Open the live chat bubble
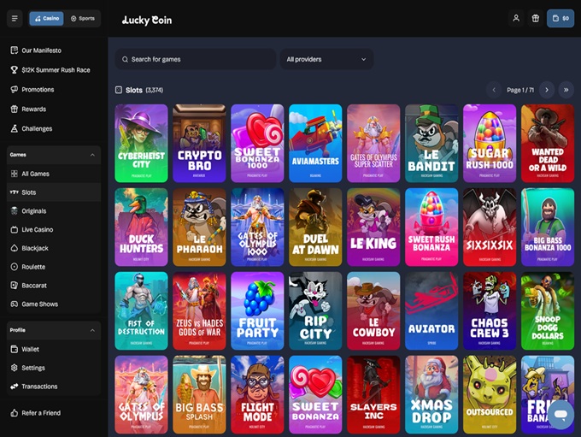 (x=560, y=415)
